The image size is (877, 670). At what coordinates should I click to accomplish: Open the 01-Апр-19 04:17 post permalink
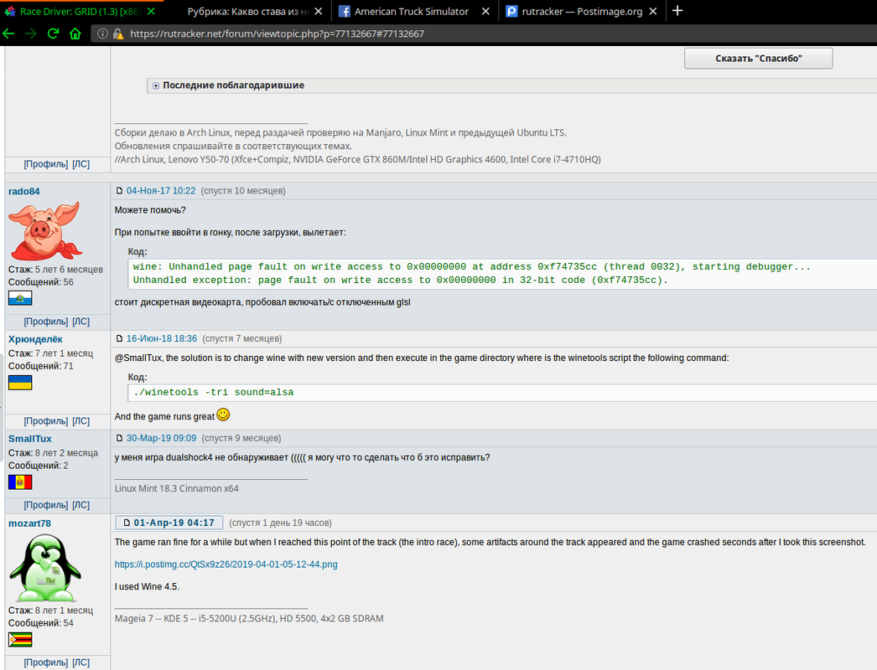(174, 523)
